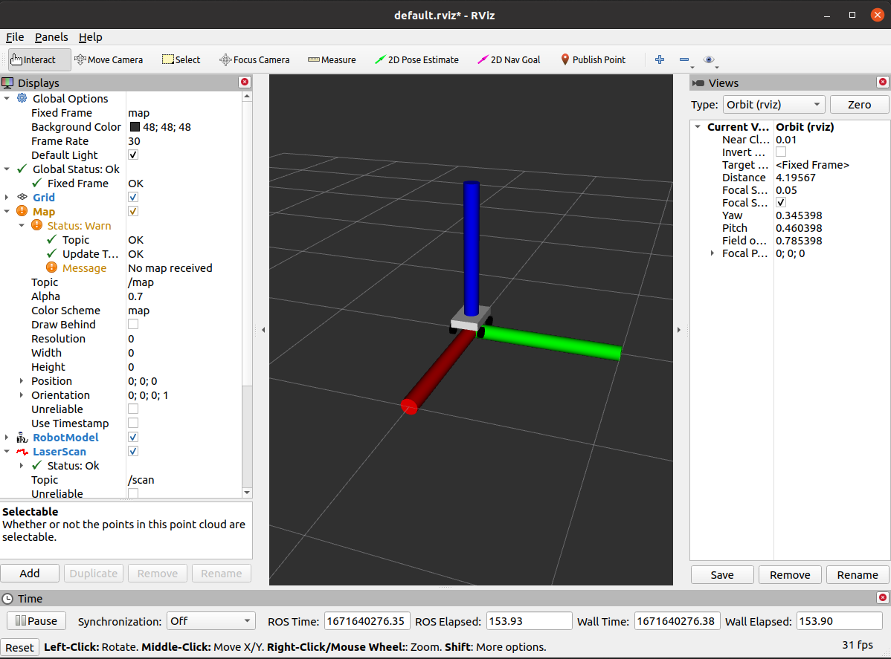Collapse the left panel with arrow handle
Image resolution: width=891 pixels, height=659 pixels.
[263, 329]
